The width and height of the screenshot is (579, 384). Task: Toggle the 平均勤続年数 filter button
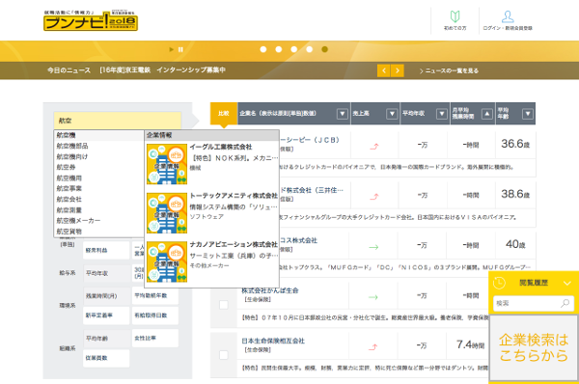pos(155,296)
